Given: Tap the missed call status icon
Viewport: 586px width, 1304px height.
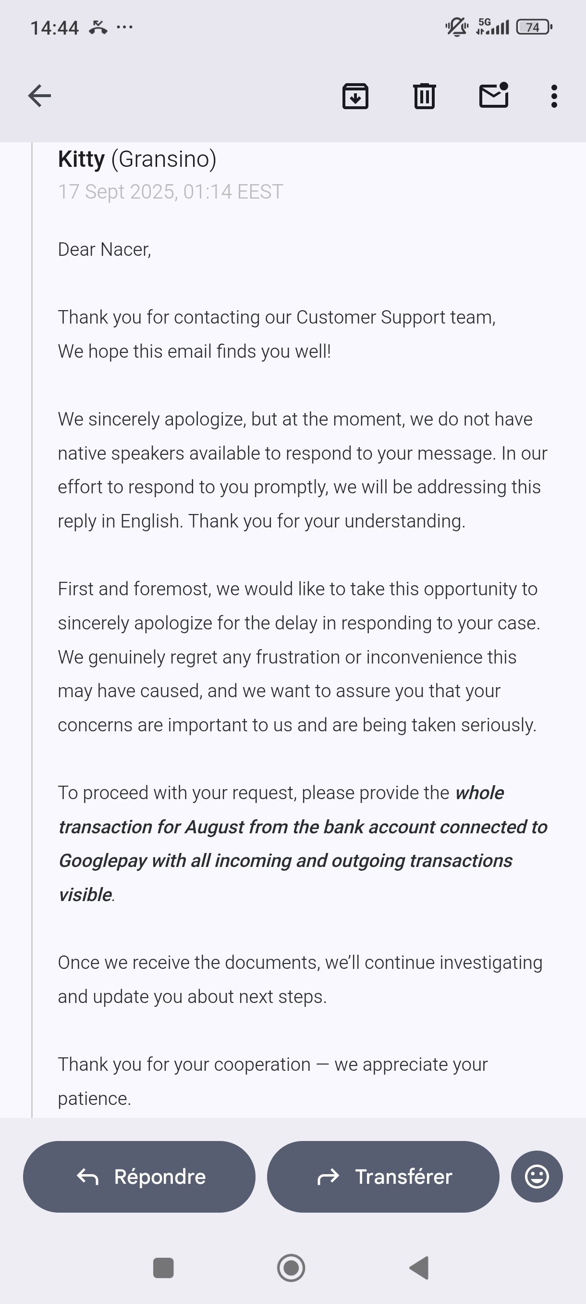Looking at the screenshot, I should coord(98,27).
